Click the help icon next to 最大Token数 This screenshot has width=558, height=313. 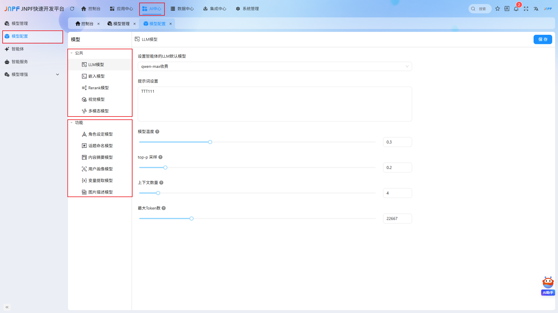(x=164, y=208)
